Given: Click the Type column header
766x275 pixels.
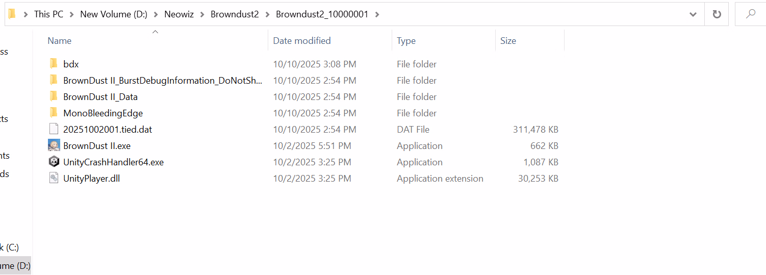Looking at the screenshot, I should point(406,41).
